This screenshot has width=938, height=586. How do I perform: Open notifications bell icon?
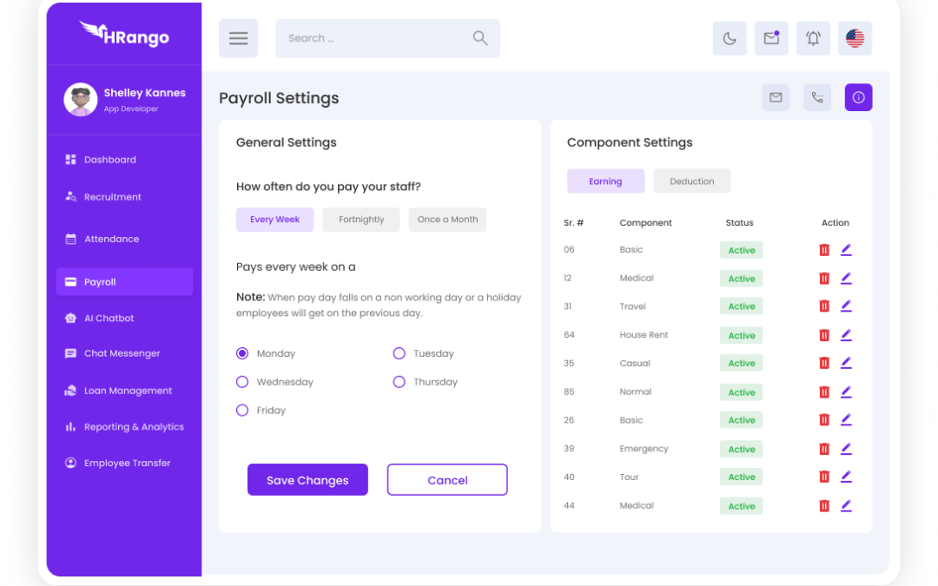pyautogui.click(x=813, y=38)
